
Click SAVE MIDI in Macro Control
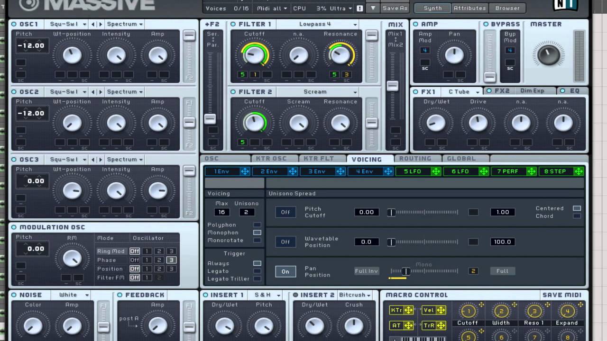pos(562,295)
